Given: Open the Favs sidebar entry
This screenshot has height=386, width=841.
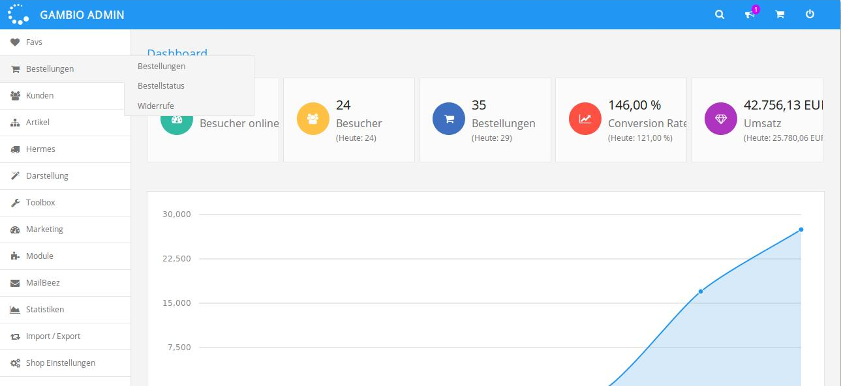Looking at the screenshot, I should coord(34,42).
